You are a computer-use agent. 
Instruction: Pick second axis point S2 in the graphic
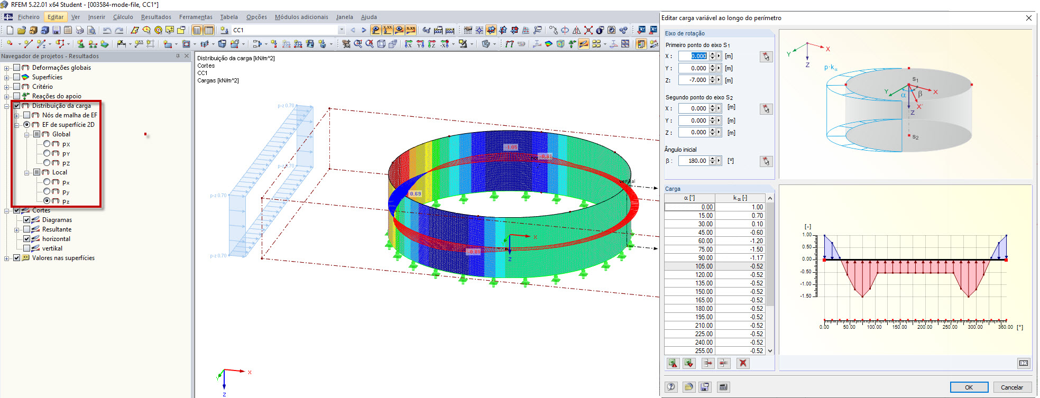766,109
